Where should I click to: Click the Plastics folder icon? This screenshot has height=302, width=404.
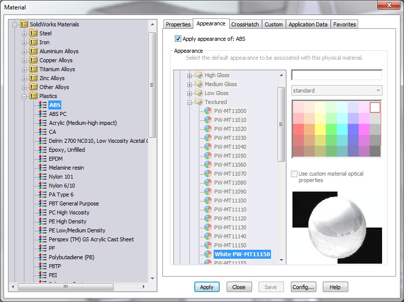tap(33, 96)
